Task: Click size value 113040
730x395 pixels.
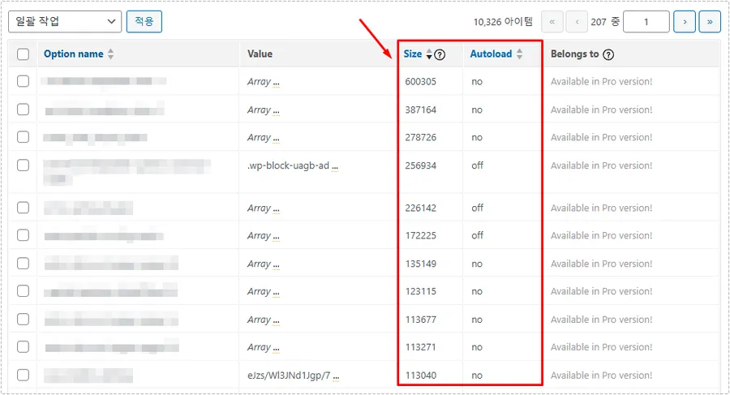Action: tap(420, 376)
